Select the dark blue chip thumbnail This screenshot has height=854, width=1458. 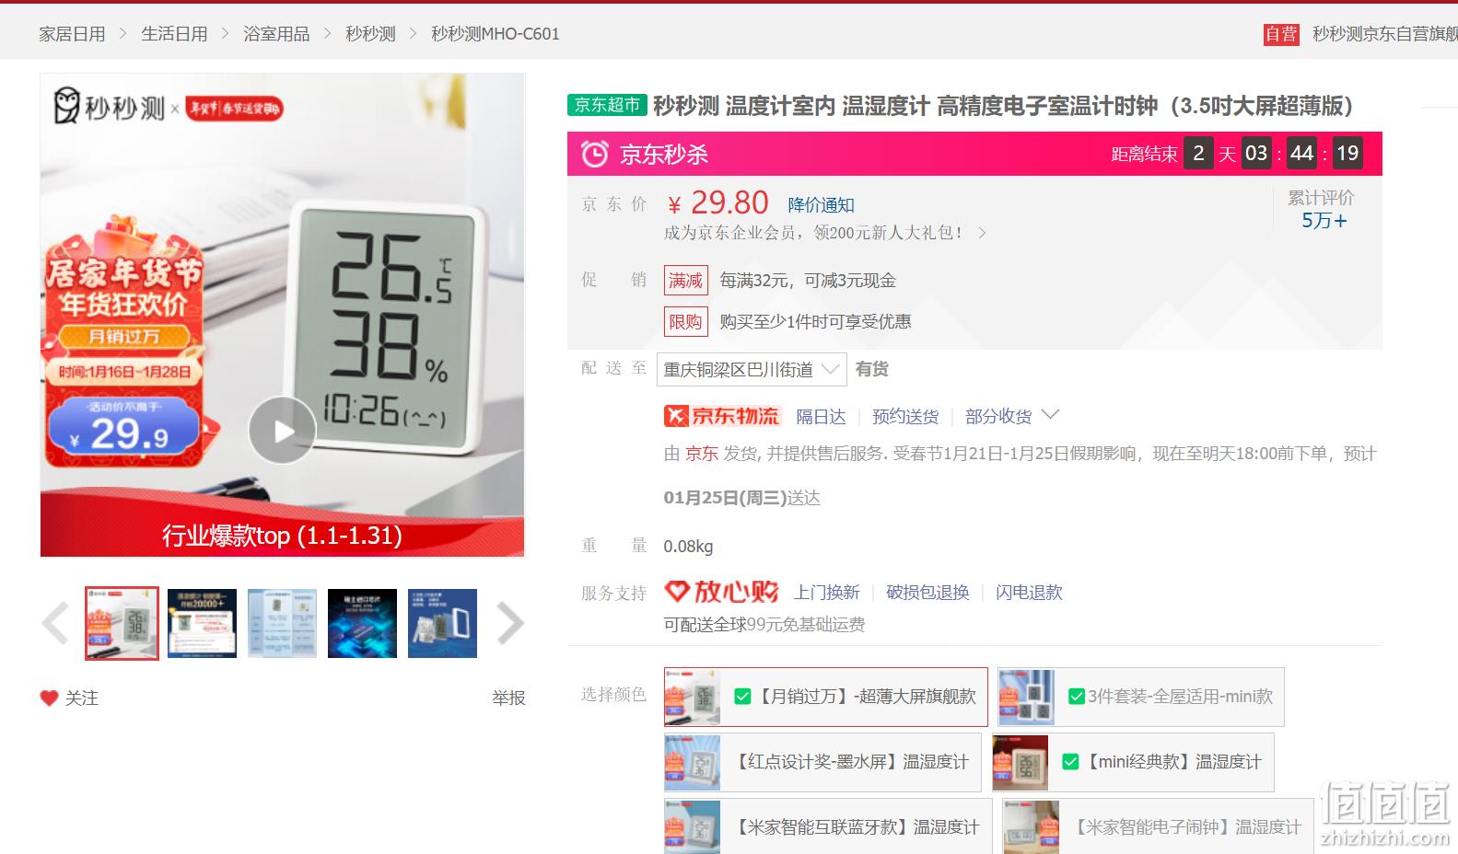362,624
